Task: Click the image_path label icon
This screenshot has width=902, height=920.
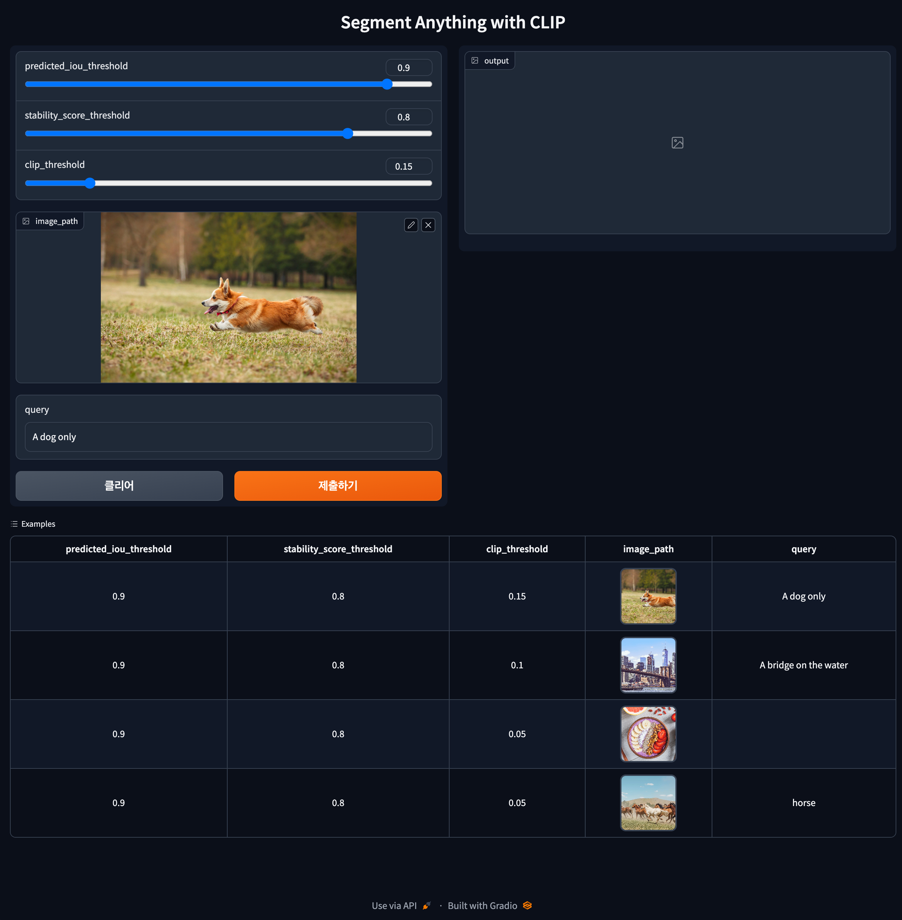Action: point(26,221)
